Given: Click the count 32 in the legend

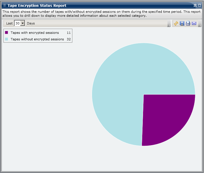Looking at the screenshot, I should [69, 39].
